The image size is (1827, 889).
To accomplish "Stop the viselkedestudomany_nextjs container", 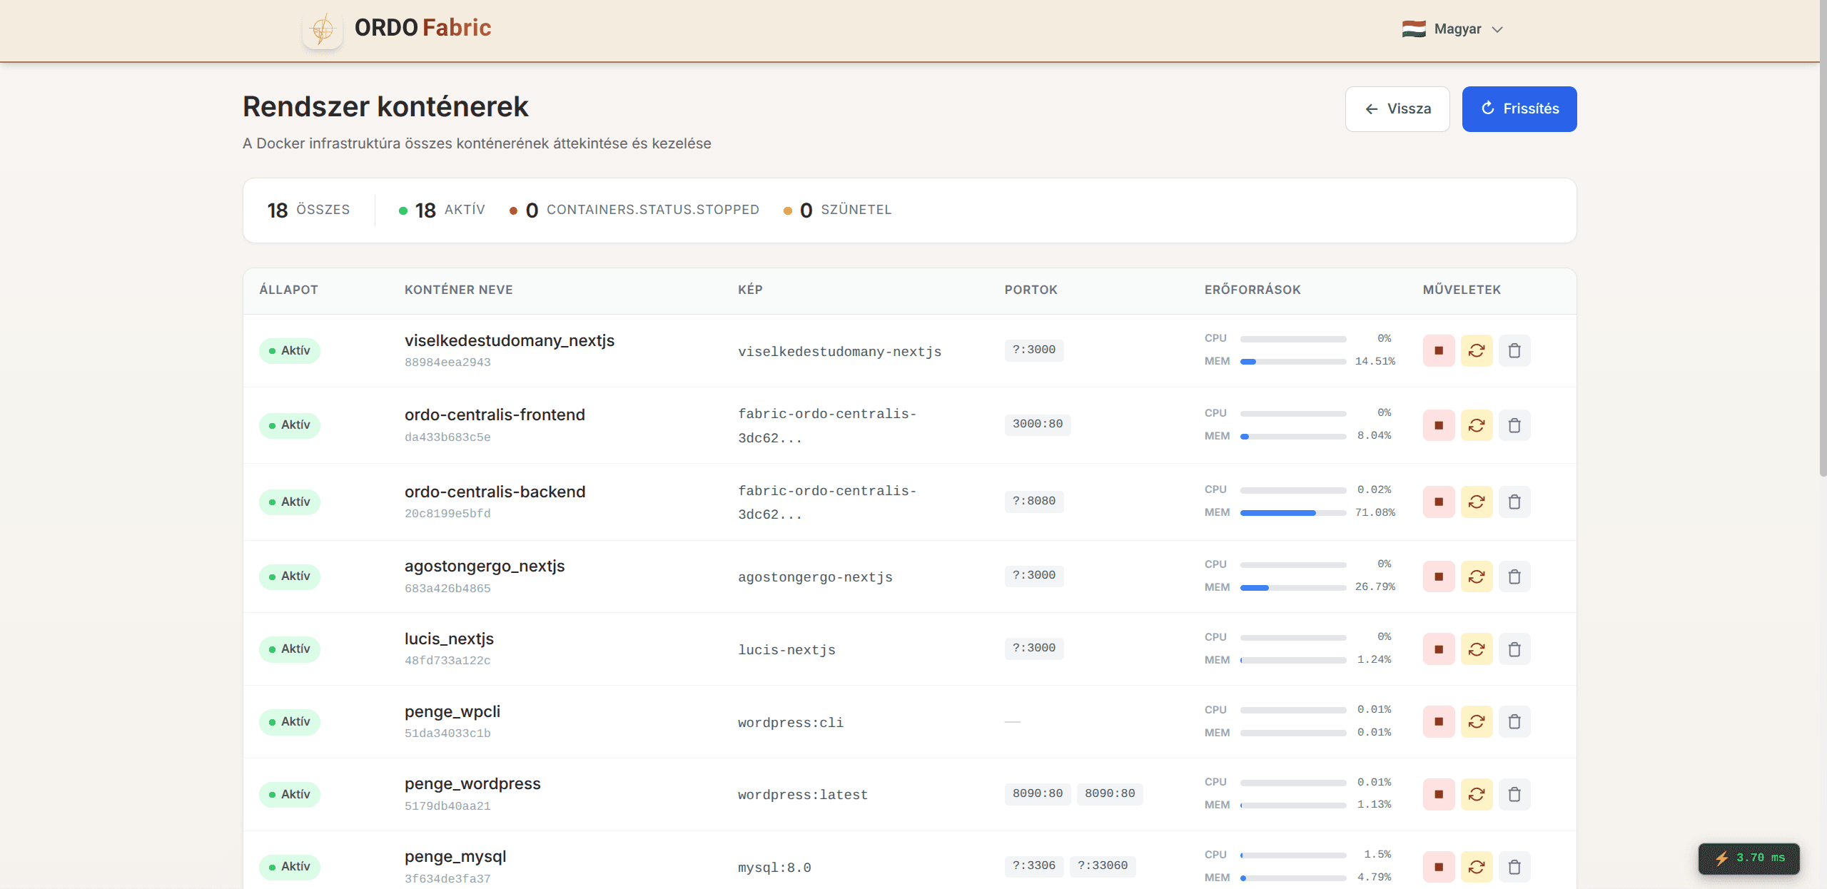I will click(x=1438, y=350).
